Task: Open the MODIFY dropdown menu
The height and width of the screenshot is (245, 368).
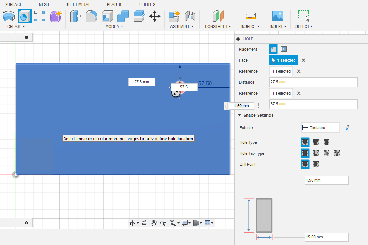Action: pos(114,26)
